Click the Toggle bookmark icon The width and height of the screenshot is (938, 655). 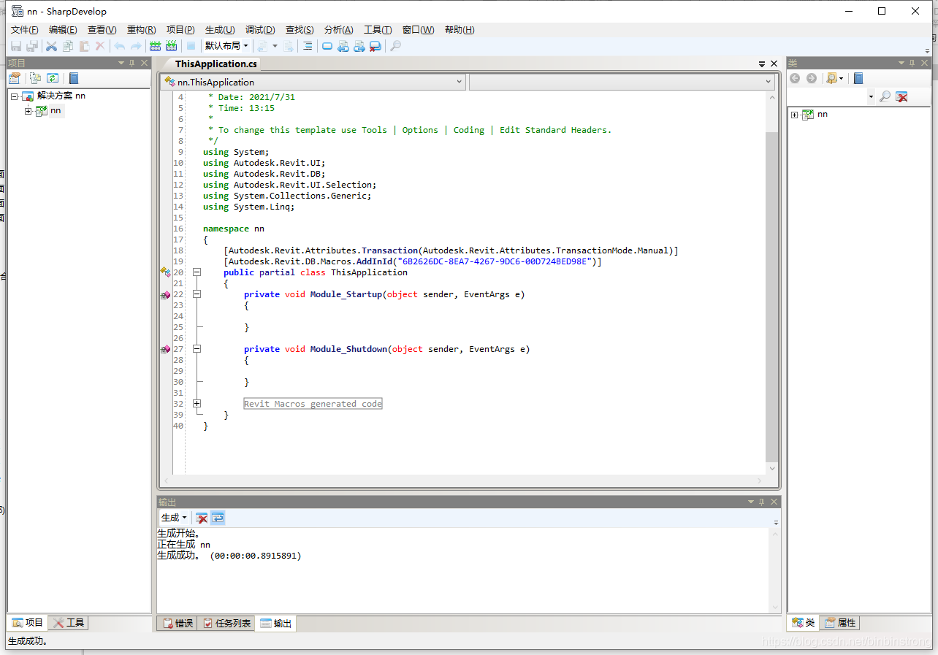327,46
